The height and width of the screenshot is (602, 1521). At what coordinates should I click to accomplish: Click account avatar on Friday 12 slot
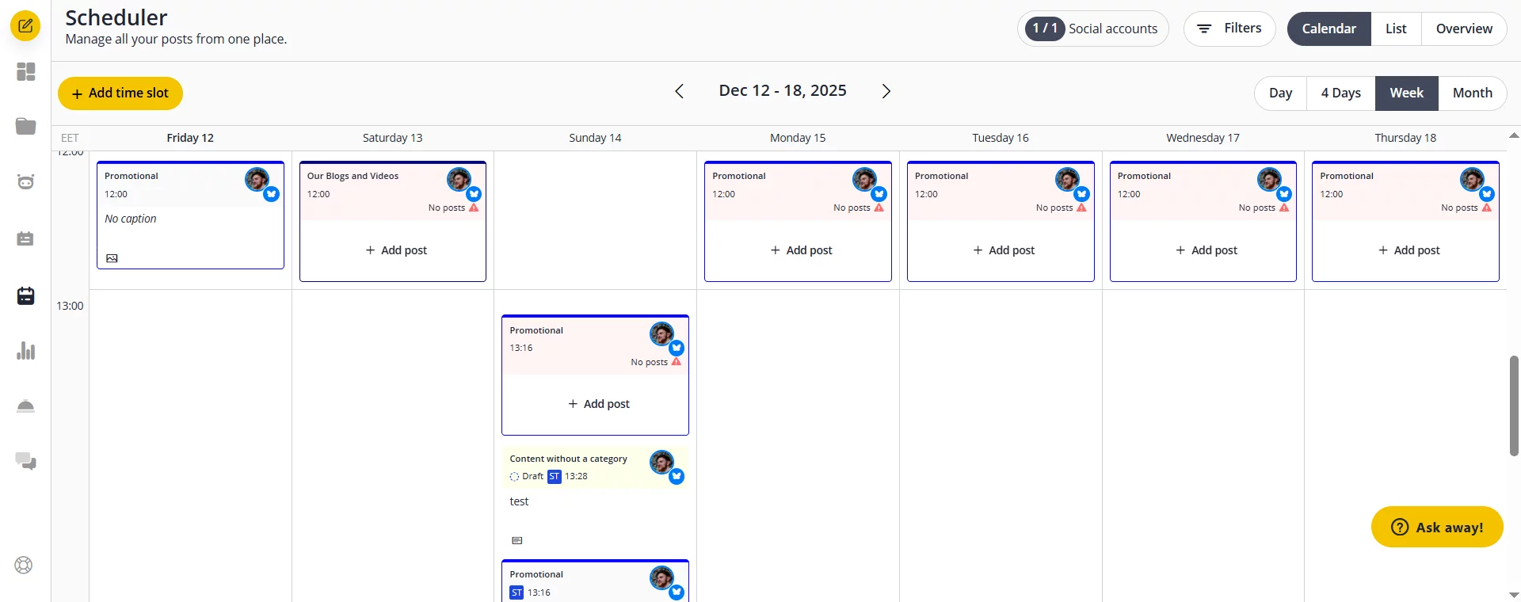[x=257, y=180]
